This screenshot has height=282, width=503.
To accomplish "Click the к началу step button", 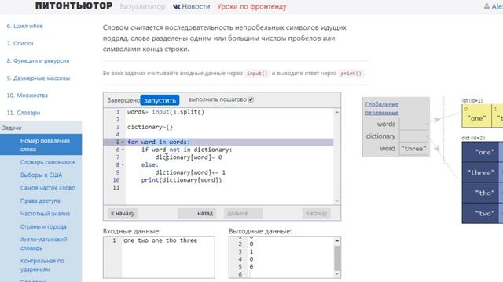I will coord(123,213).
